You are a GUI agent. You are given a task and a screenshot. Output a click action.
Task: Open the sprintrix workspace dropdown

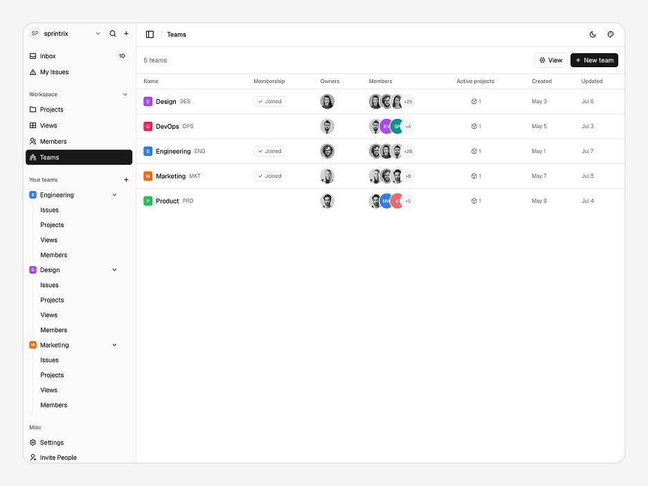(x=98, y=33)
